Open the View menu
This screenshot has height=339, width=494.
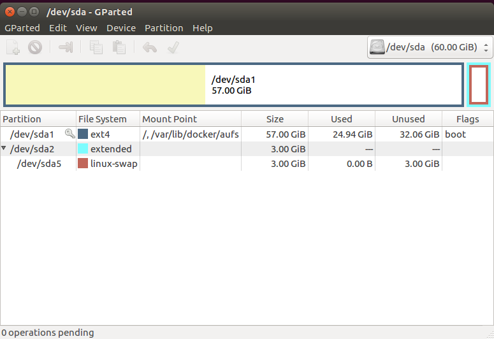pyautogui.click(x=86, y=28)
